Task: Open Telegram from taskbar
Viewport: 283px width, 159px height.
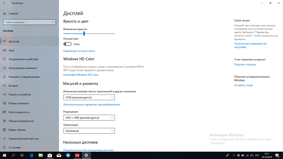Action: pyautogui.click(x=68, y=155)
